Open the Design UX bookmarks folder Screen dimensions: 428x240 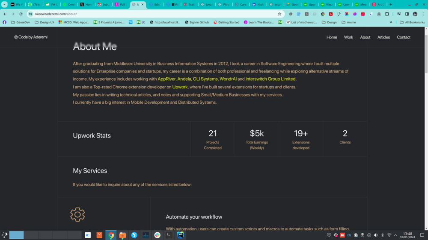coord(44,22)
